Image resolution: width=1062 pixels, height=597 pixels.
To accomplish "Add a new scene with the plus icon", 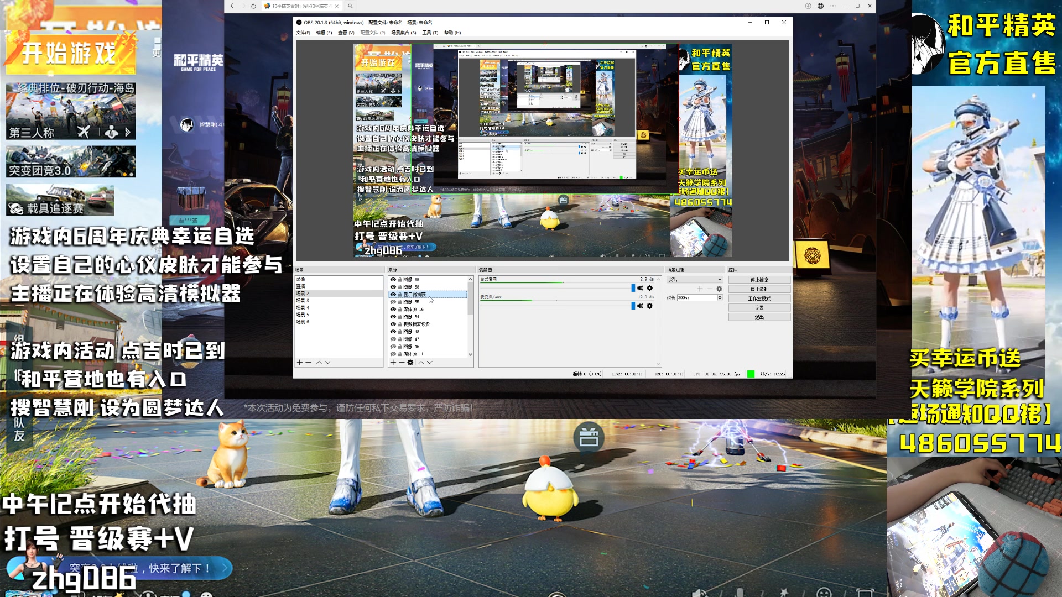I will tap(299, 363).
